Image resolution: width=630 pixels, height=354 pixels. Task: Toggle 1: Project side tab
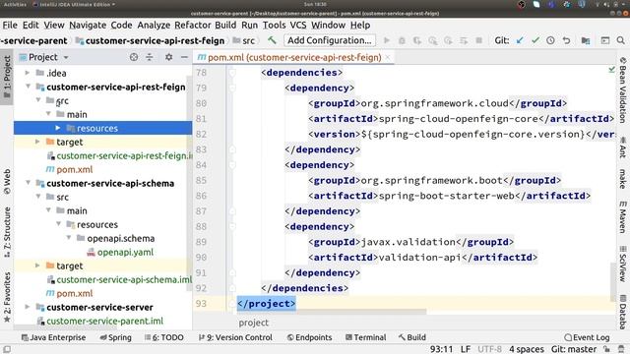7,77
